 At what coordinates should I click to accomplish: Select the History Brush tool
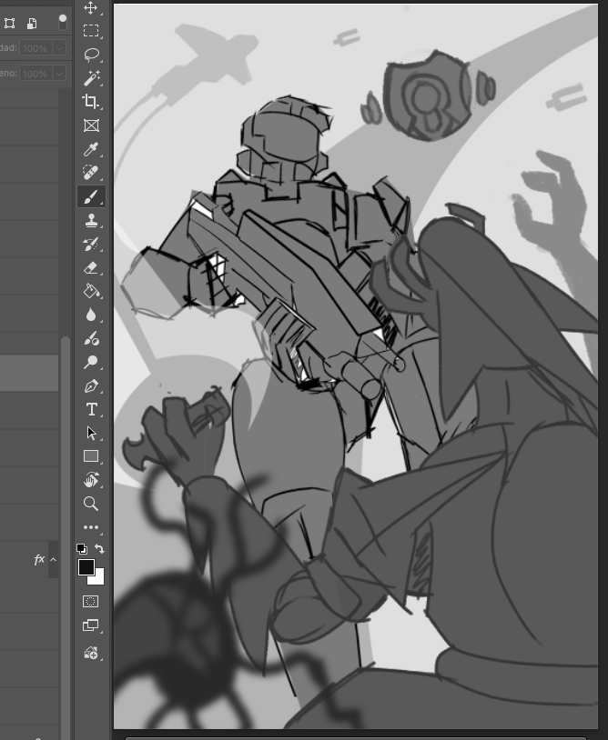91,244
